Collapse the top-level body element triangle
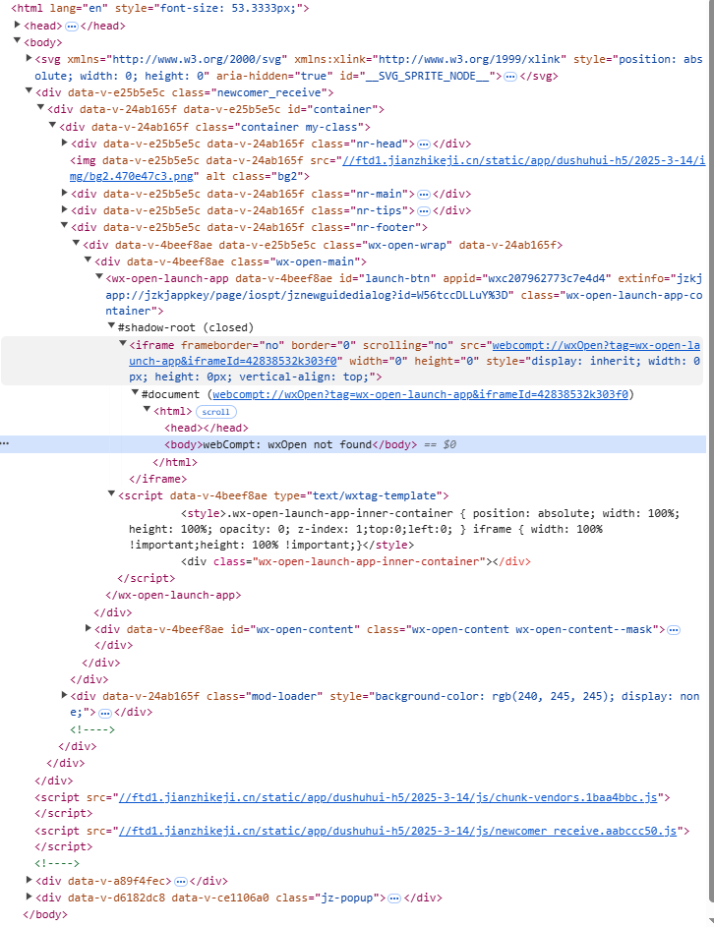 pos(17,41)
